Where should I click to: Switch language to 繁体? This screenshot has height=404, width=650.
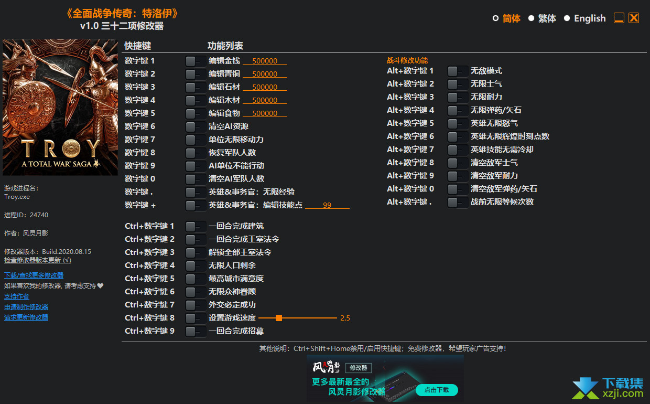coord(531,18)
